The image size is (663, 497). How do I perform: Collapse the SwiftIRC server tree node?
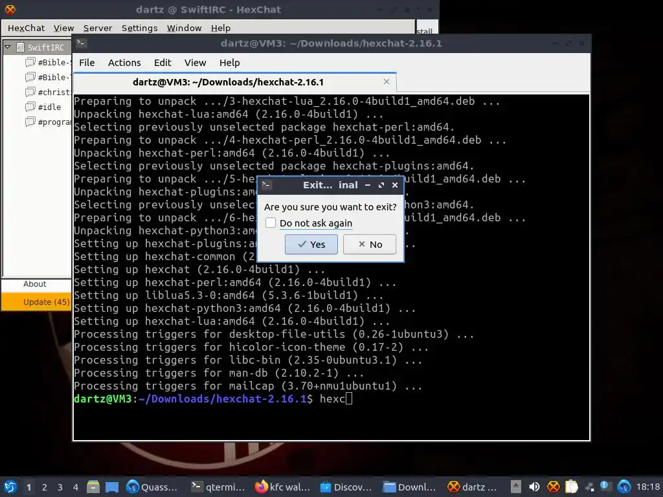(8, 47)
